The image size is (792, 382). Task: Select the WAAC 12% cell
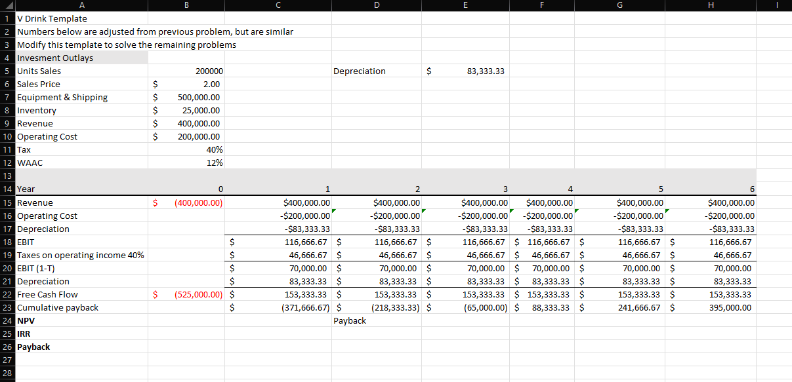186,162
